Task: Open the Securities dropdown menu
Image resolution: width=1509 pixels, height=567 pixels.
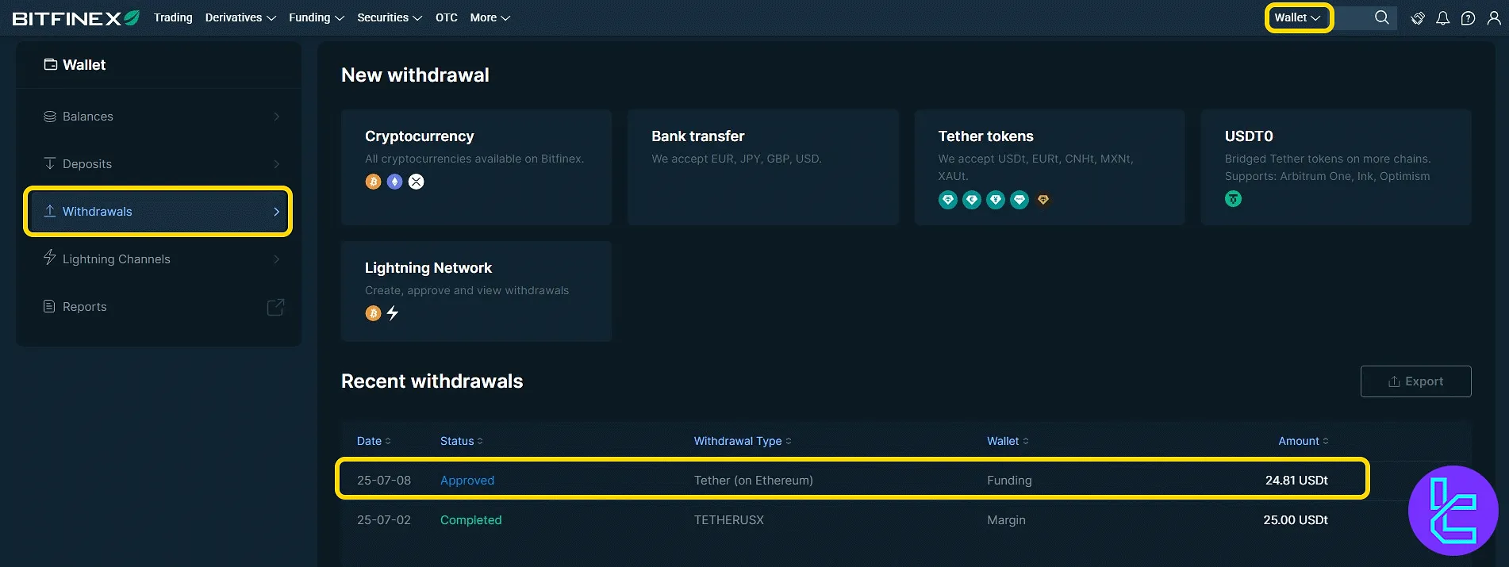Action: coord(390,17)
